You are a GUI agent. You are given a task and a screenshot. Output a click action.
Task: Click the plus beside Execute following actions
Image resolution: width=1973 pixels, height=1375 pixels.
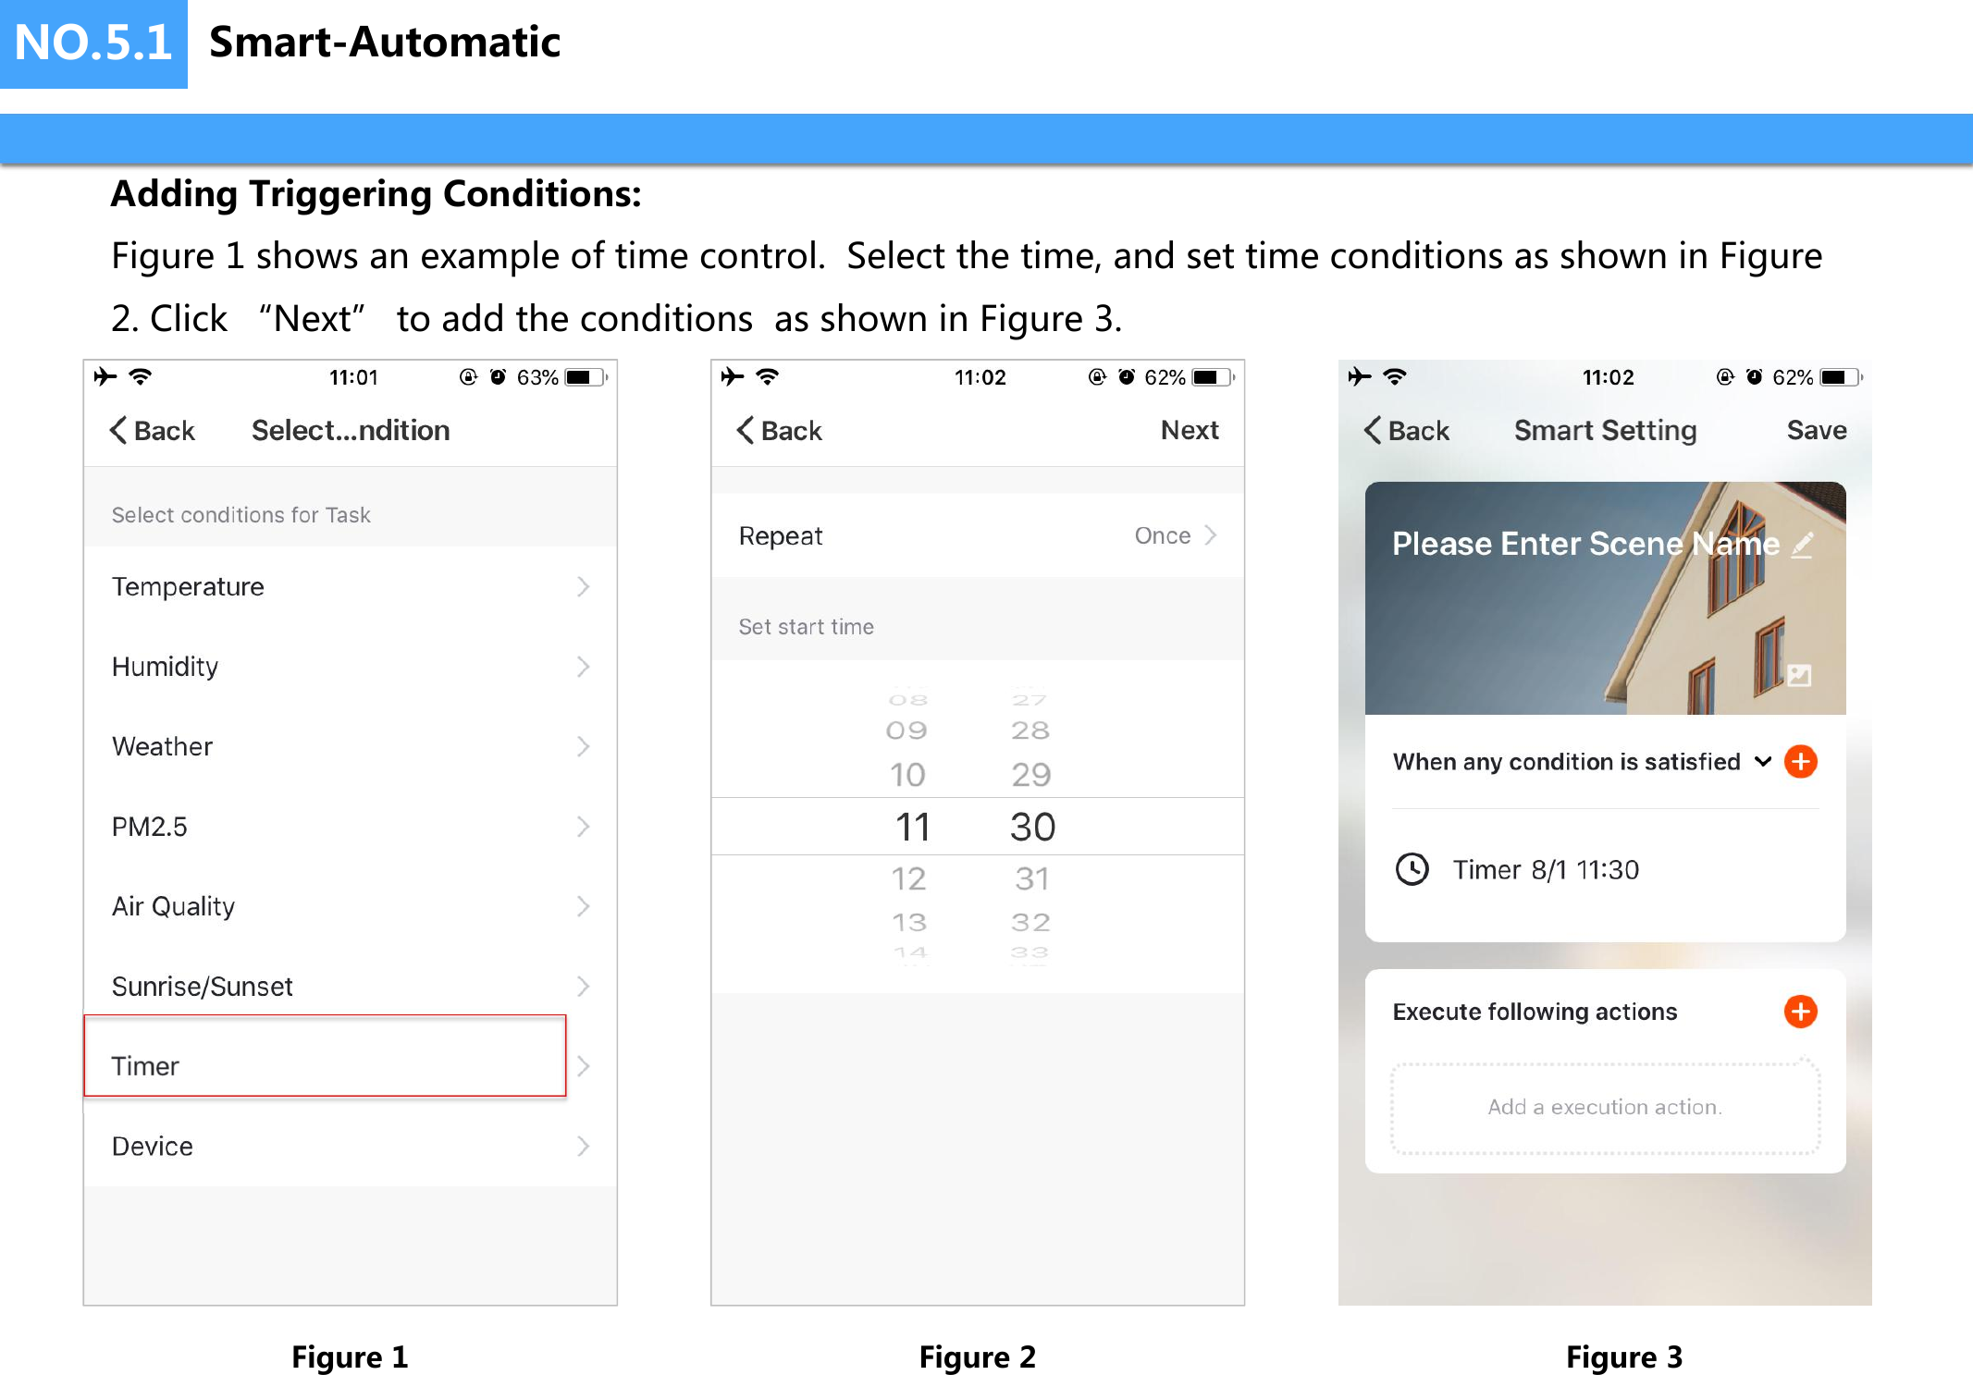click(x=1800, y=1012)
